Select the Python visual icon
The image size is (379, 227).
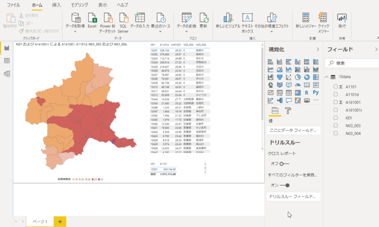316,92
